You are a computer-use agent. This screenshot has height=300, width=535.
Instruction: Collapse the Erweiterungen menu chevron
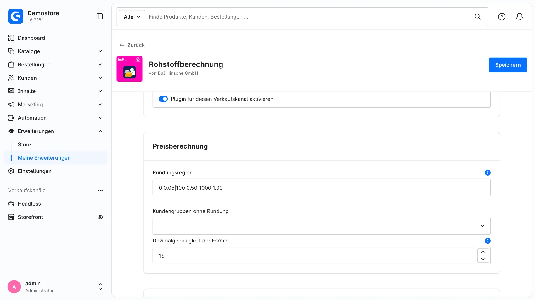tap(100, 131)
